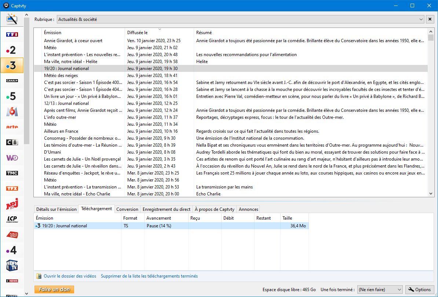Select the France 2 channel icon
This screenshot has width=438, height=297.
pyautogui.click(x=12, y=50)
